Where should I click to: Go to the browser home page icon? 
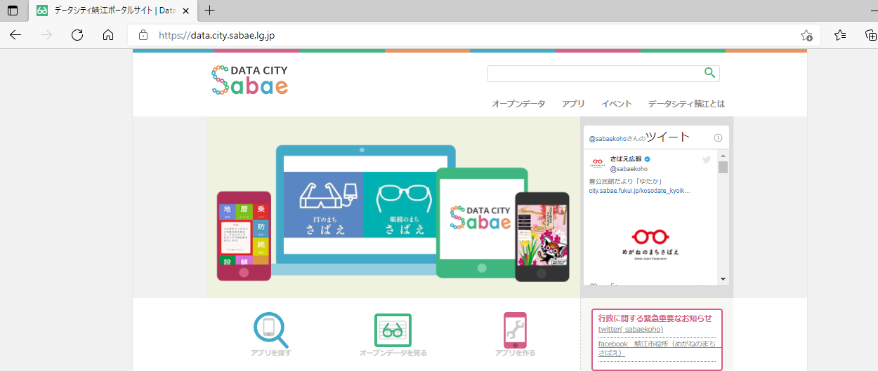(108, 35)
